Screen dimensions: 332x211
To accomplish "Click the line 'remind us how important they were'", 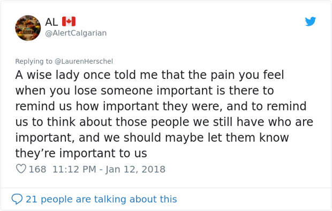I will point(119,106).
